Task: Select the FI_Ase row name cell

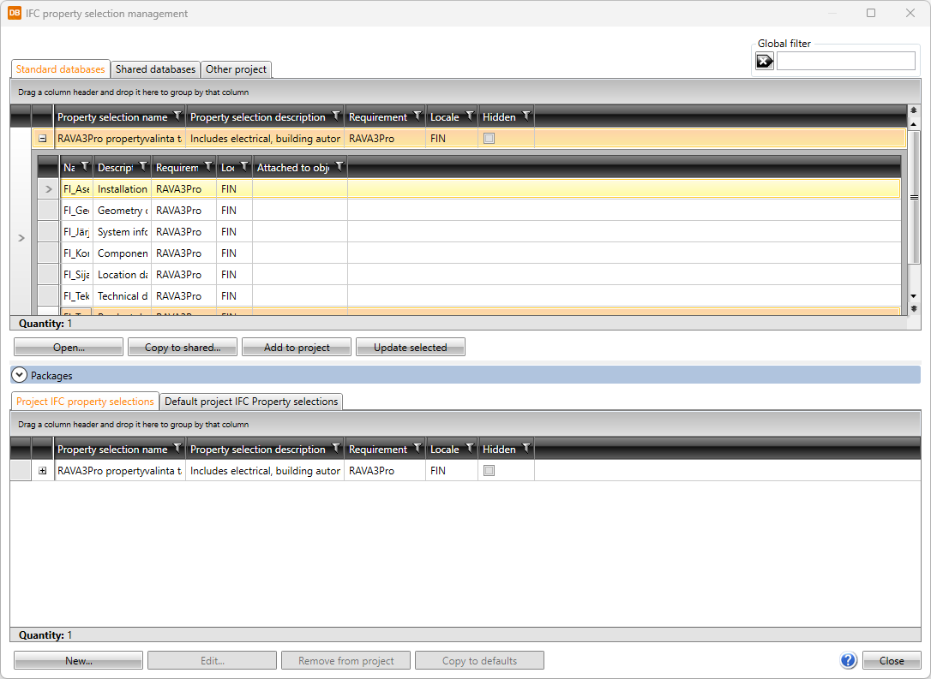Action: click(x=76, y=189)
